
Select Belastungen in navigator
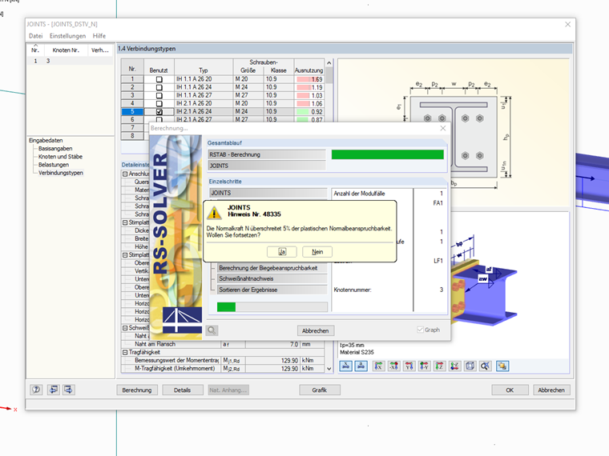pyautogui.click(x=54, y=165)
